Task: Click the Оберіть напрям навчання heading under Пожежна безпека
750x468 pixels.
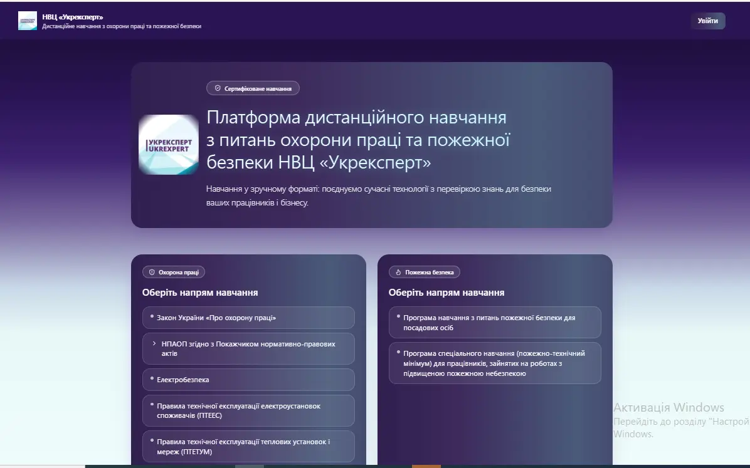Action: coord(446,293)
